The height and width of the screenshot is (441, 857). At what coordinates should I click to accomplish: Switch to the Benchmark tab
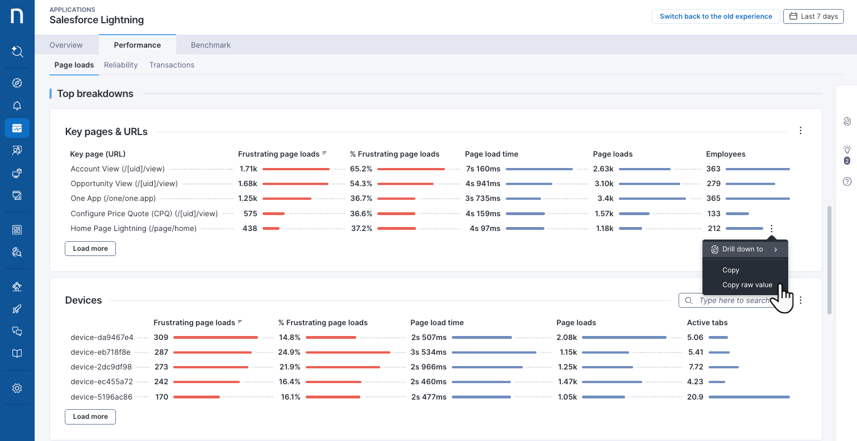pyautogui.click(x=210, y=45)
